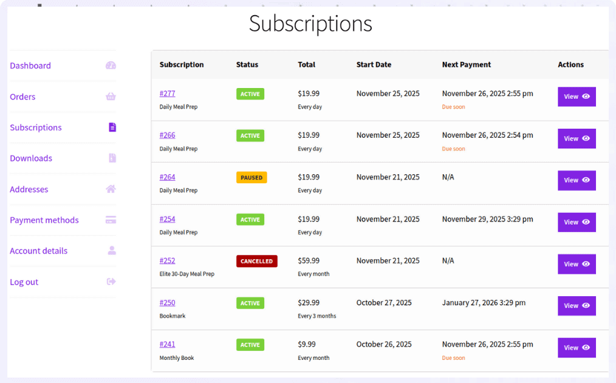Click the Log out exit icon

pyautogui.click(x=111, y=282)
